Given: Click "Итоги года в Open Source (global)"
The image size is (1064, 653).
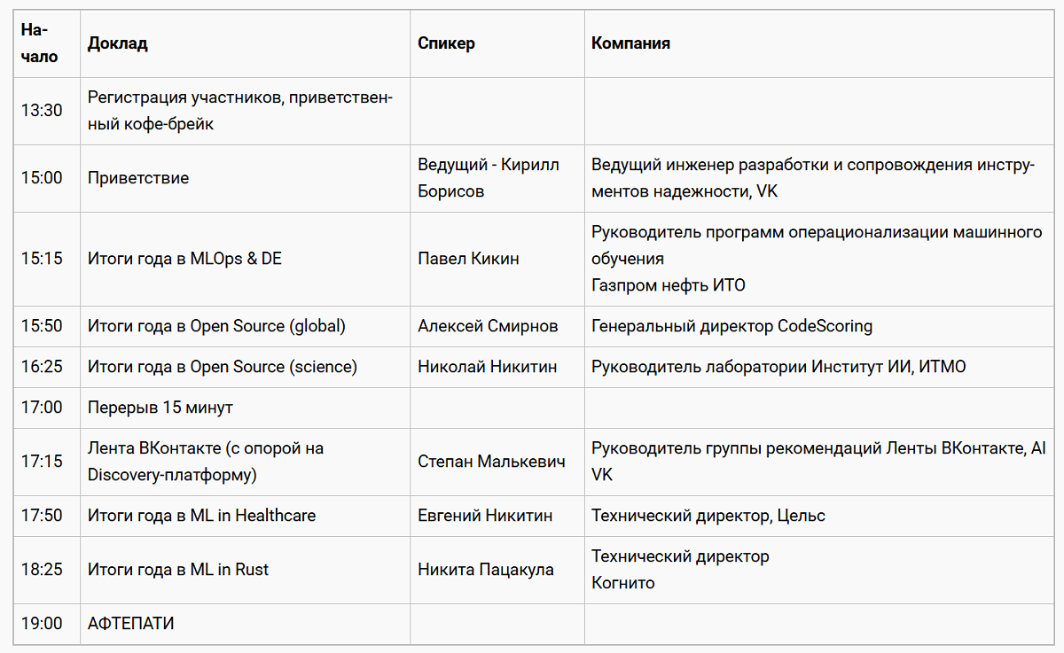Looking at the screenshot, I should [x=216, y=326].
